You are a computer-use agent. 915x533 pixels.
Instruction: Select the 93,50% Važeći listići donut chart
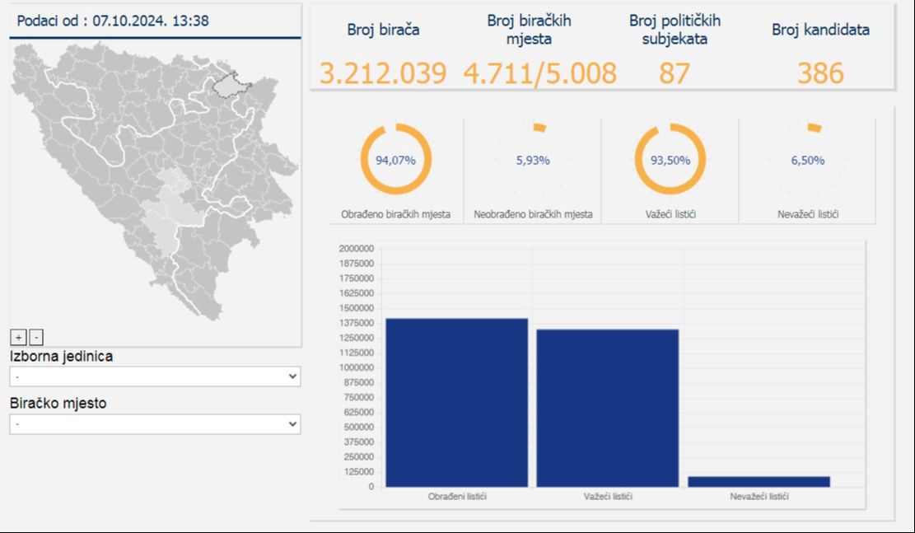pos(670,160)
